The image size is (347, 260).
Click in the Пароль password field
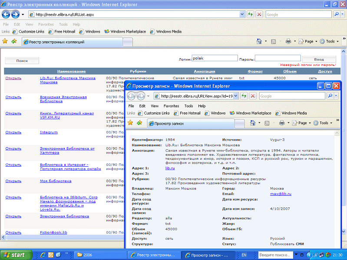point(278,58)
